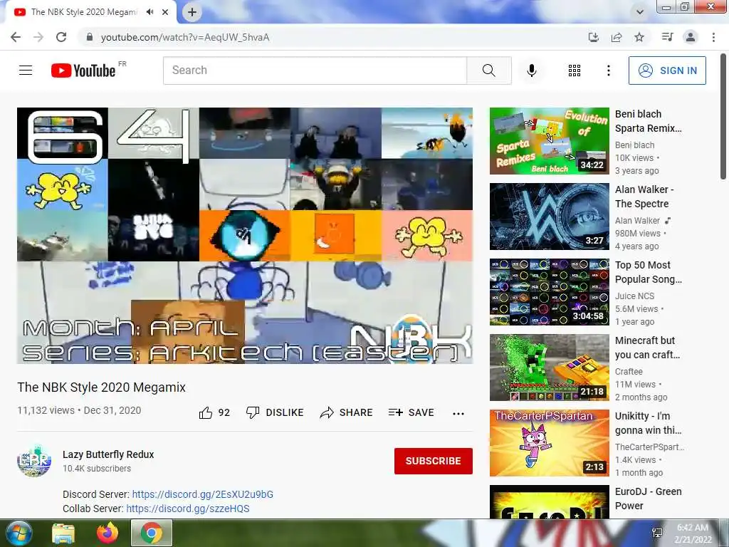Click the title 'Minecraft but you can craft...'

(648, 348)
